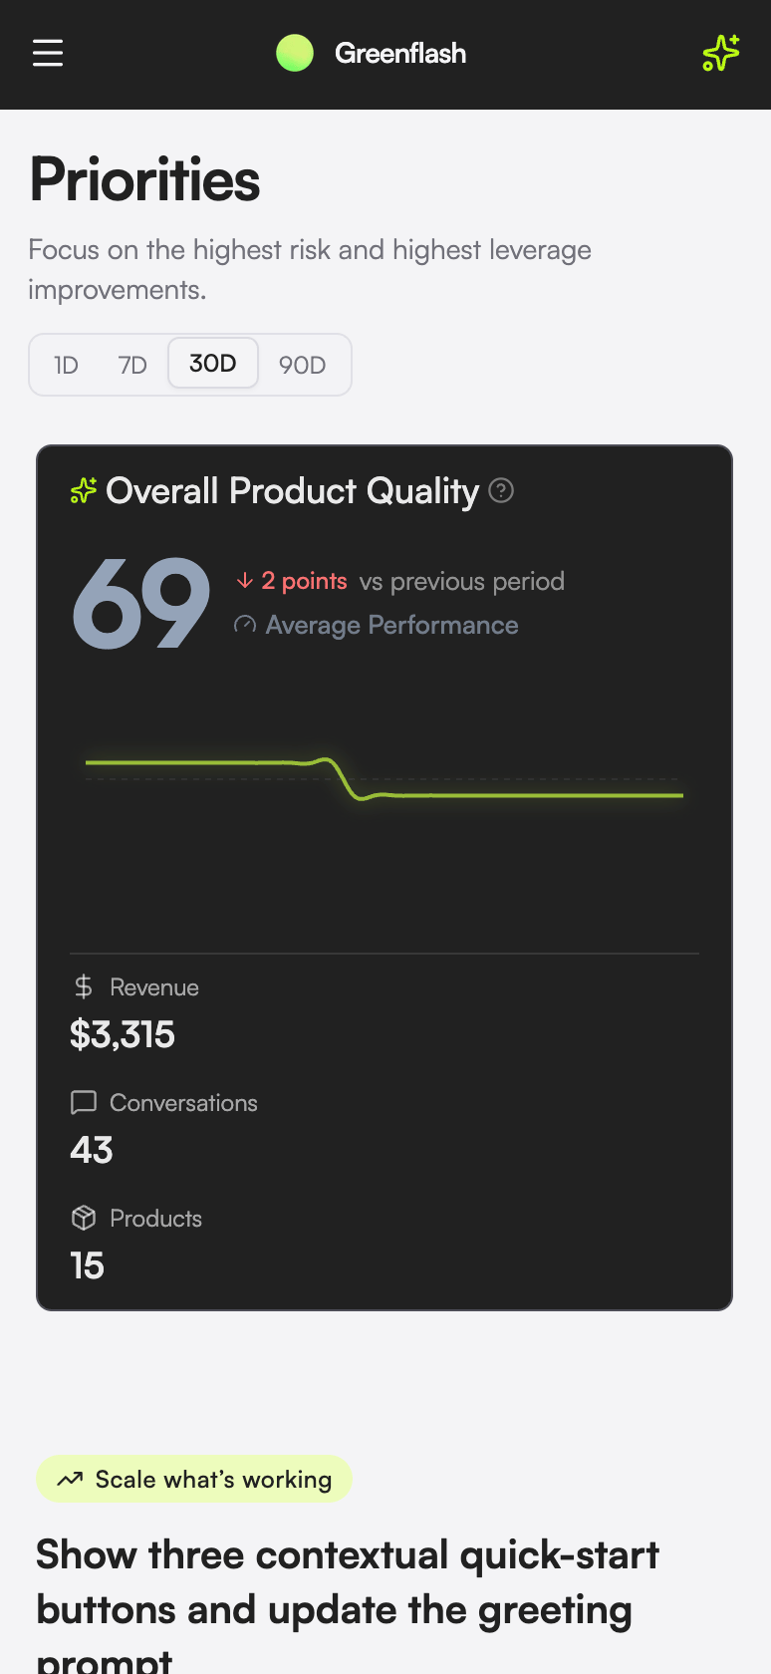
Task: Open the hamburger navigation menu
Action: click(x=48, y=53)
